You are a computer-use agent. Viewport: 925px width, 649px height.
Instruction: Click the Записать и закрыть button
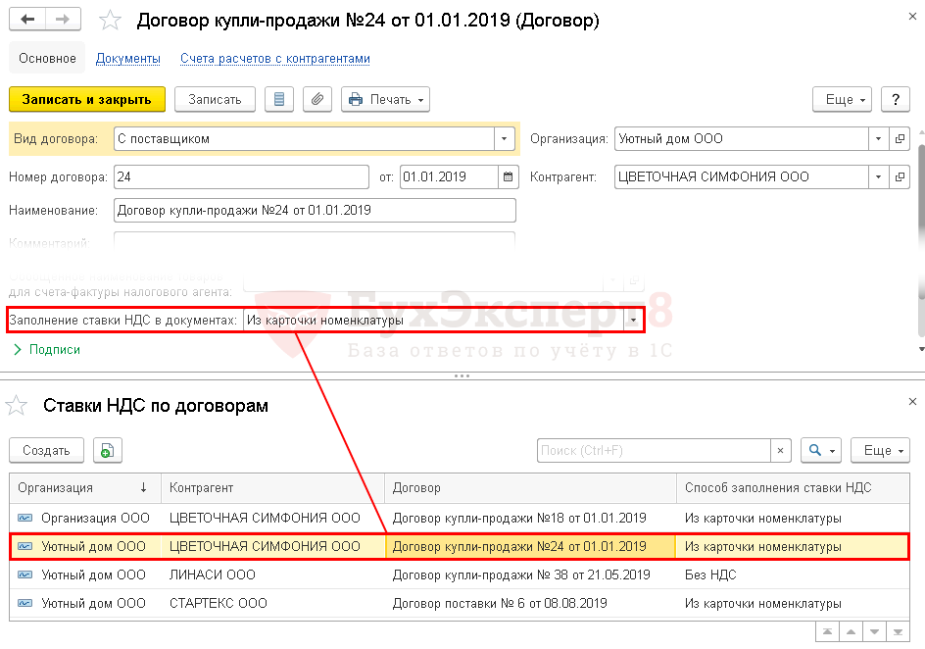[86, 99]
